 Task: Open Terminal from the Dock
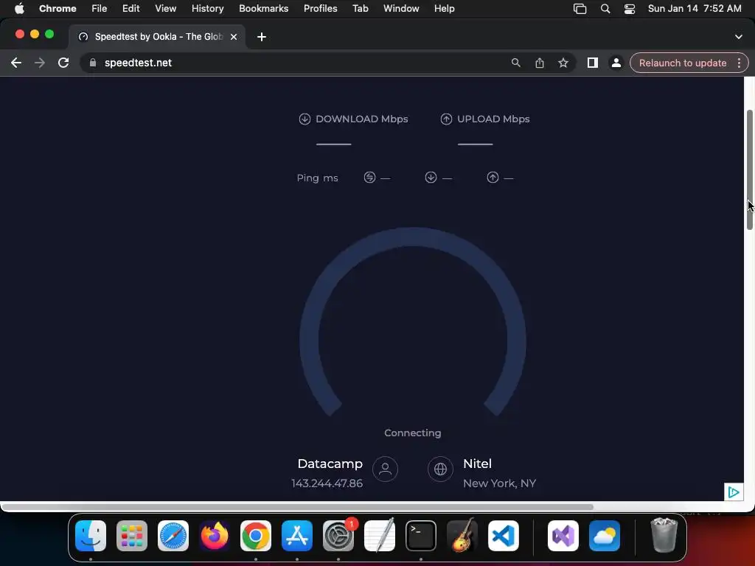pyautogui.click(x=421, y=536)
